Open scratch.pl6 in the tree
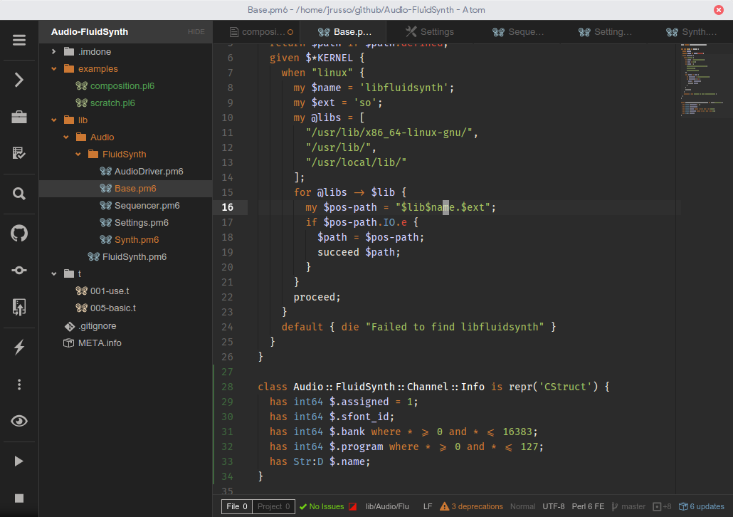The height and width of the screenshot is (517, 733). pos(112,103)
